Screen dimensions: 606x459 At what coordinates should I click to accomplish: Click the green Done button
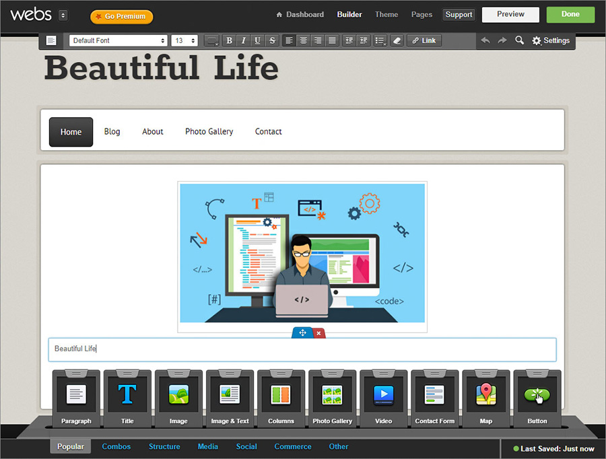[570, 14]
